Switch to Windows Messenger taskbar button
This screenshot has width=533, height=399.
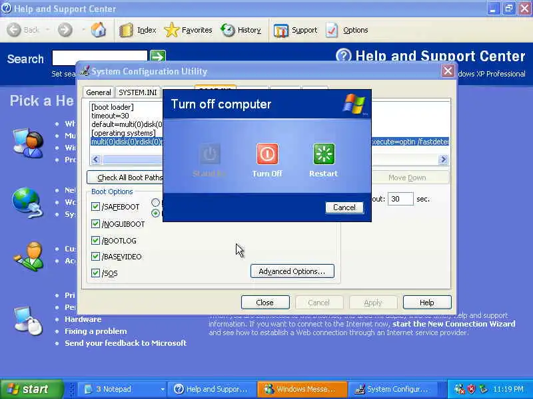point(301,389)
